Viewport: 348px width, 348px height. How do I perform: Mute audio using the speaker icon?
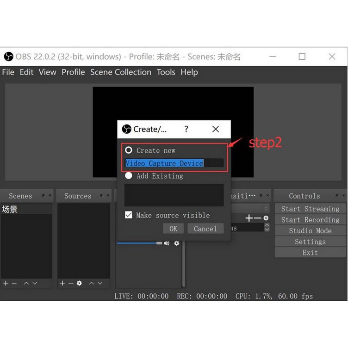point(167,243)
